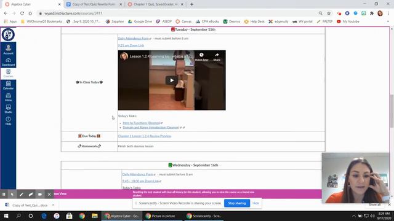The image size is (394, 221).
Task: Go back in the browser
Action: point(6,14)
